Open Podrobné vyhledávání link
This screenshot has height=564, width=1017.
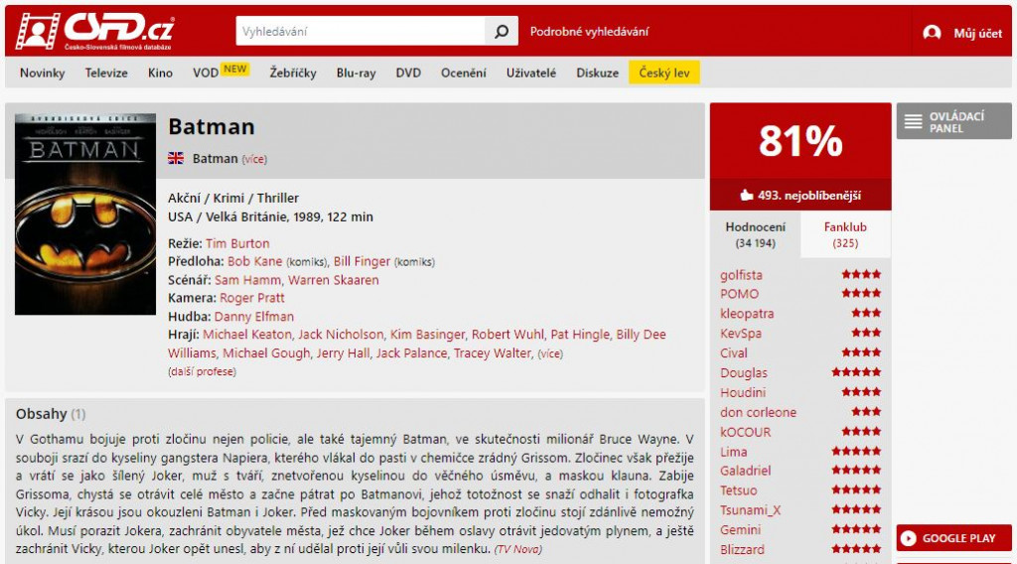pyautogui.click(x=589, y=32)
